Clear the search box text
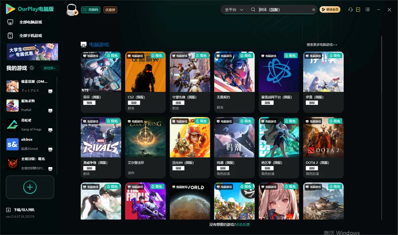 [x=314, y=10]
